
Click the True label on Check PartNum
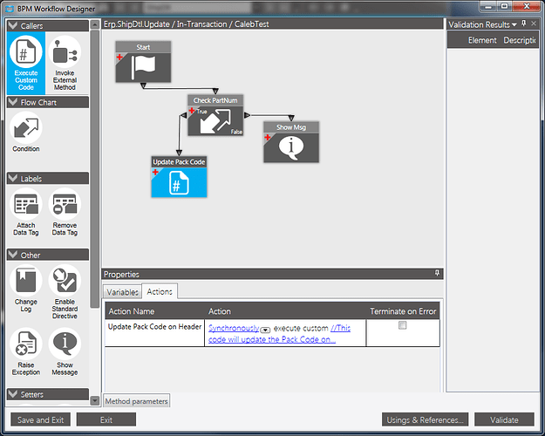(x=202, y=112)
